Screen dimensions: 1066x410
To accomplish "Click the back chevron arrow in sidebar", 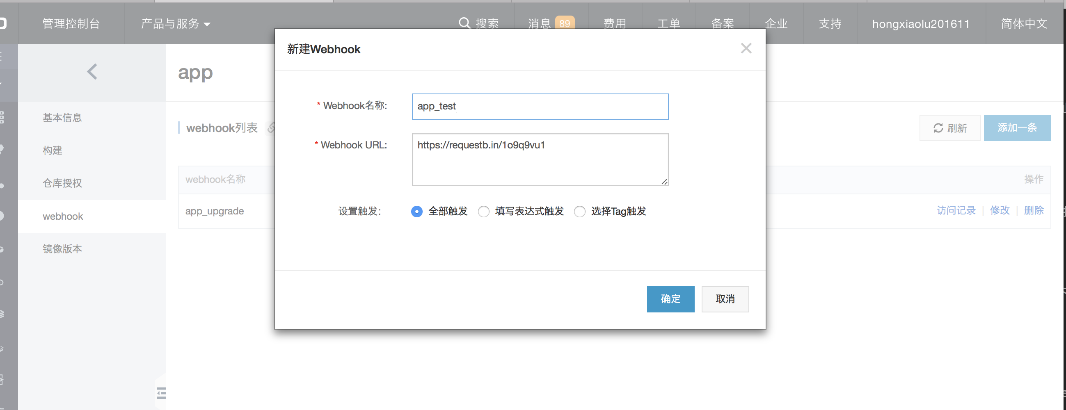I will 92,72.
